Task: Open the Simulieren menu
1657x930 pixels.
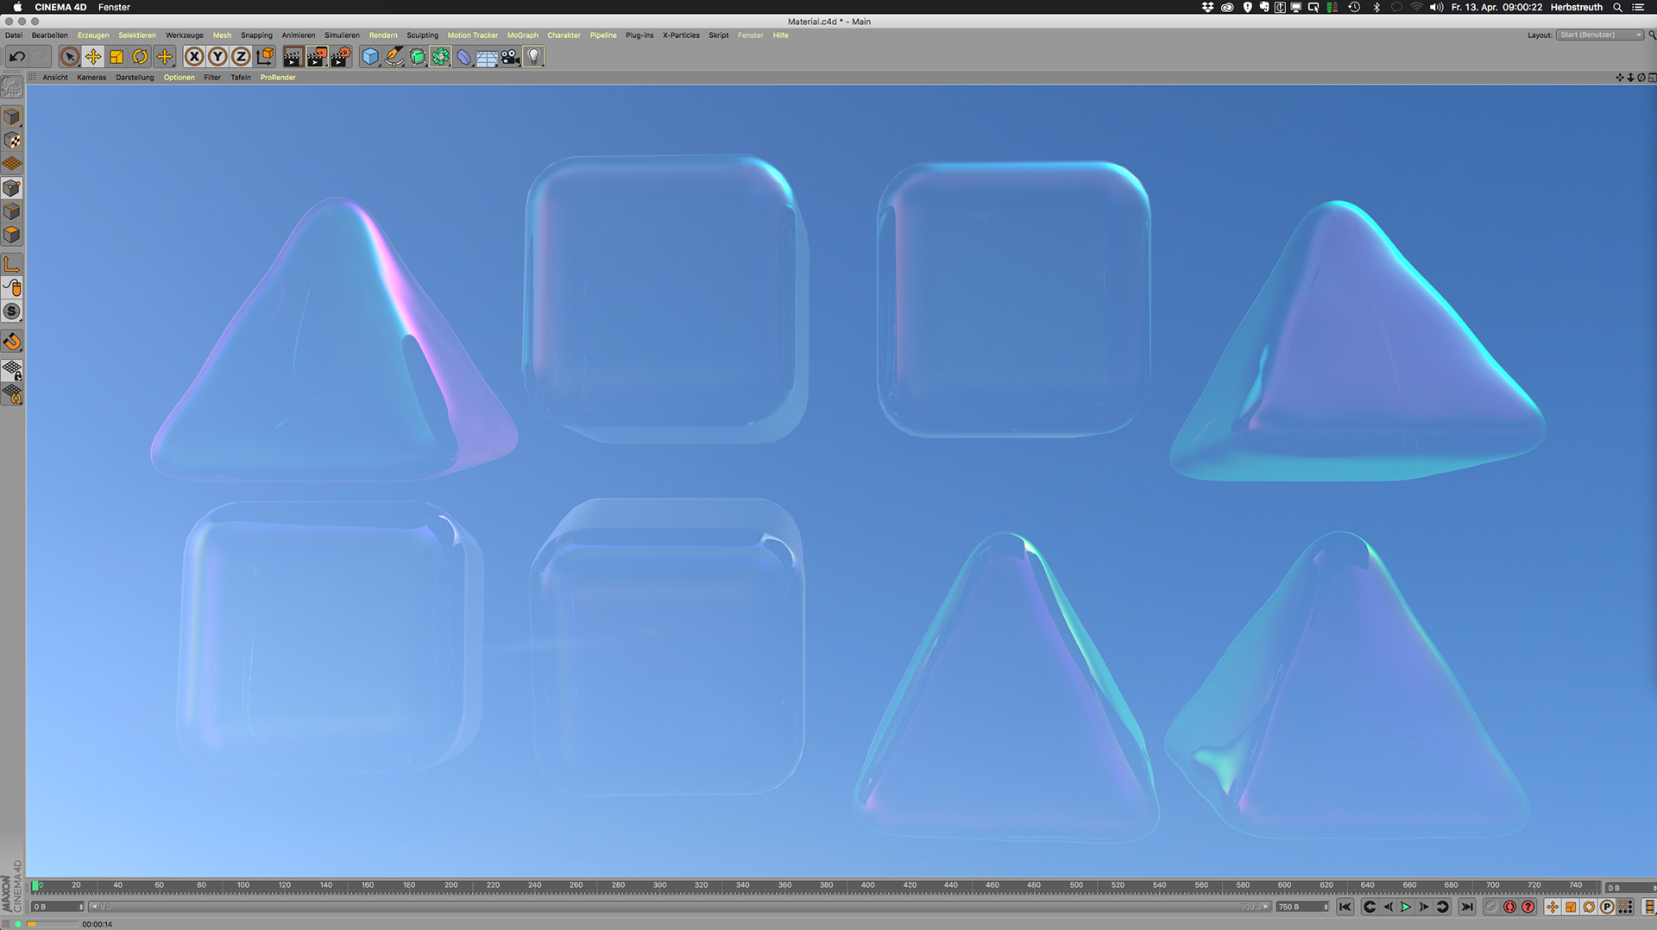Action: click(x=342, y=35)
